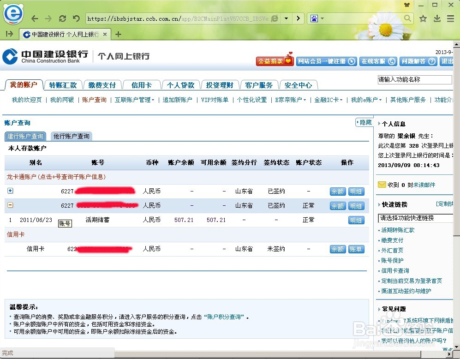Click the China Construction Bank logo

tap(46, 56)
